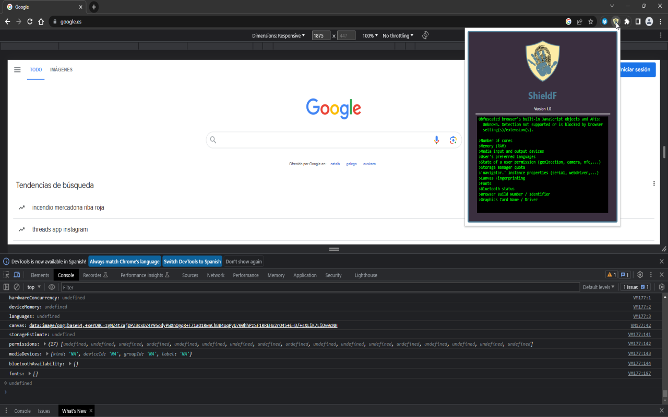Viewport: 668px width, 417px height.
Task: Expand the permissions (17) array entry
Action: click(45, 344)
